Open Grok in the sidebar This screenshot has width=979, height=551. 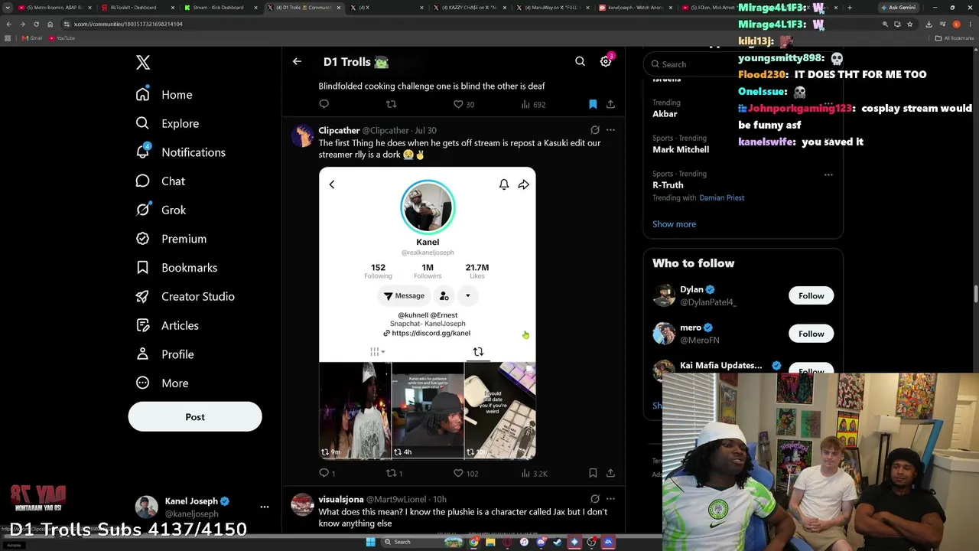[161, 210]
